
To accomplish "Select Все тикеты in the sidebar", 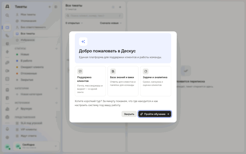I will (x=36, y=34).
